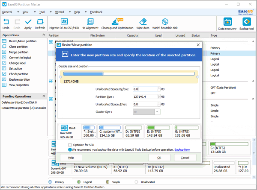Choose Clone partition operation
This screenshot has height=190, width=257.
[18, 47]
